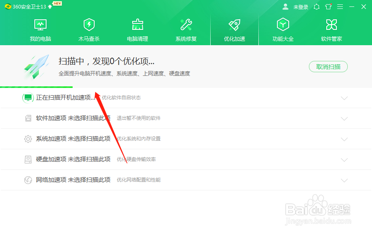Screen dimensions: 372x234
Task: Open the 软件管家 software manager
Action: (x=331, y=29)
